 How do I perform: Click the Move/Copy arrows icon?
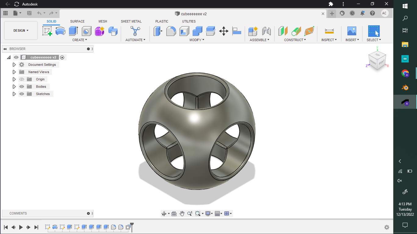(x=224, y=31)
